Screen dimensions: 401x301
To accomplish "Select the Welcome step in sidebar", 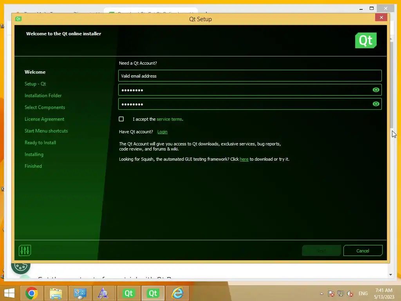I will pyautogui.click(x=35, y=72).
